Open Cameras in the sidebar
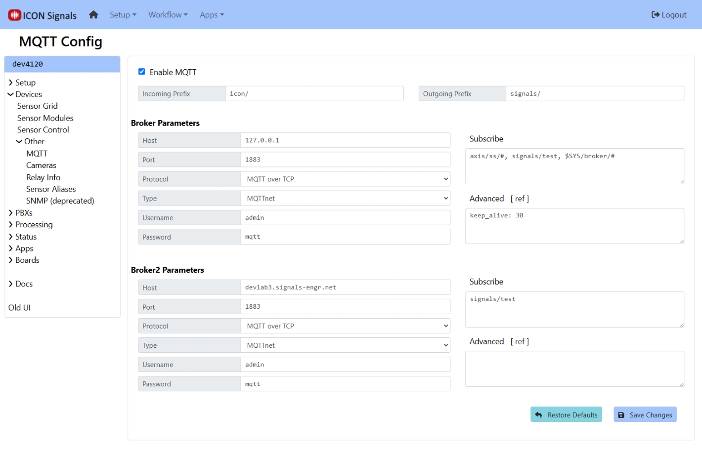Screen dimensions: 702x452 [x=41, y=165]
